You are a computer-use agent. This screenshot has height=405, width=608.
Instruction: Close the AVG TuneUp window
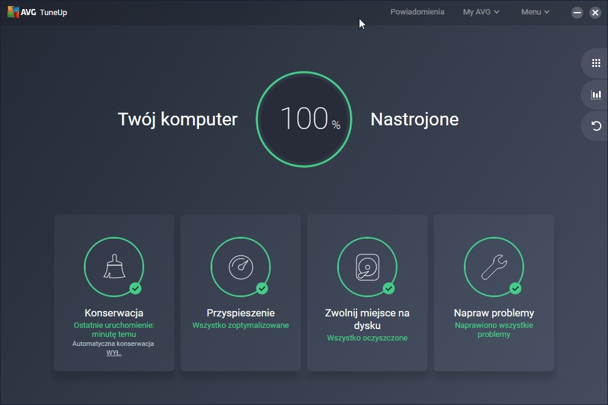tap(595, 13)
